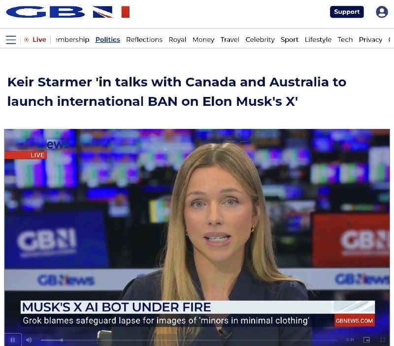Open the Reflections menu item
394x346 pixels.
(144, 40)
